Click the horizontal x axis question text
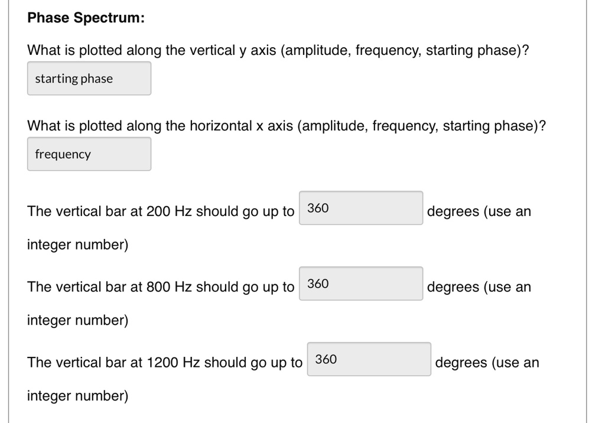Image resolution: width=605 pixels, height=423 pixels. tap(162, 126)
